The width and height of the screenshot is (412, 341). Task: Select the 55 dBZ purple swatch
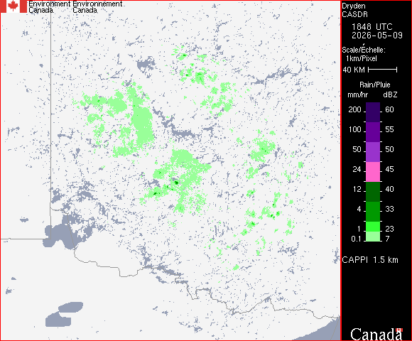coord(373,132)
